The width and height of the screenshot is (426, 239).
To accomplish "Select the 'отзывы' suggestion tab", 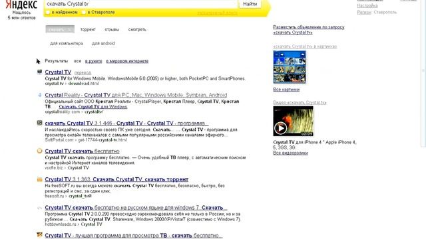I will (x=112, y=29).
